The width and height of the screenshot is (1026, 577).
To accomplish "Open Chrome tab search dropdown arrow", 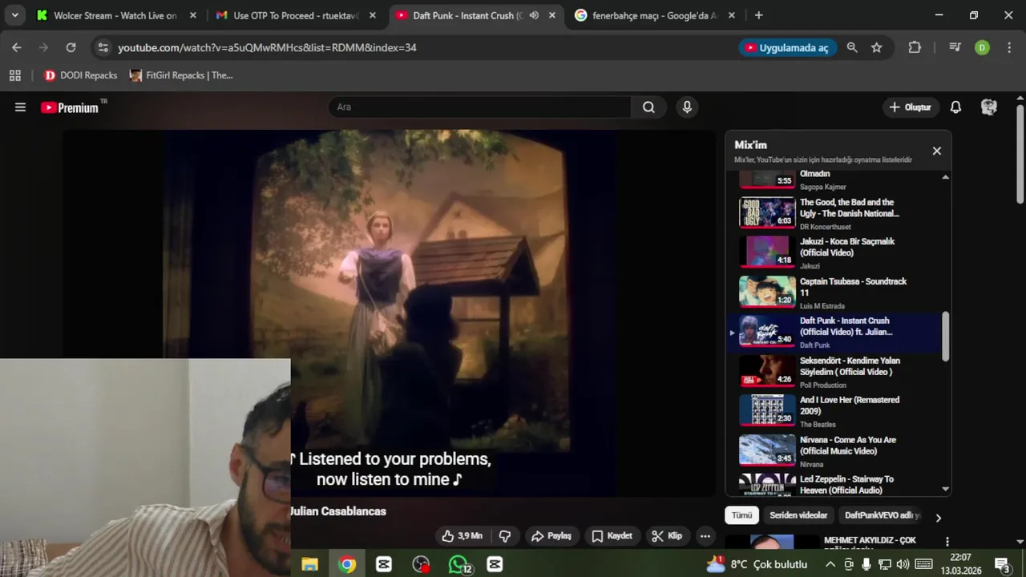I will pyautogui.click(x=14, y=15).
